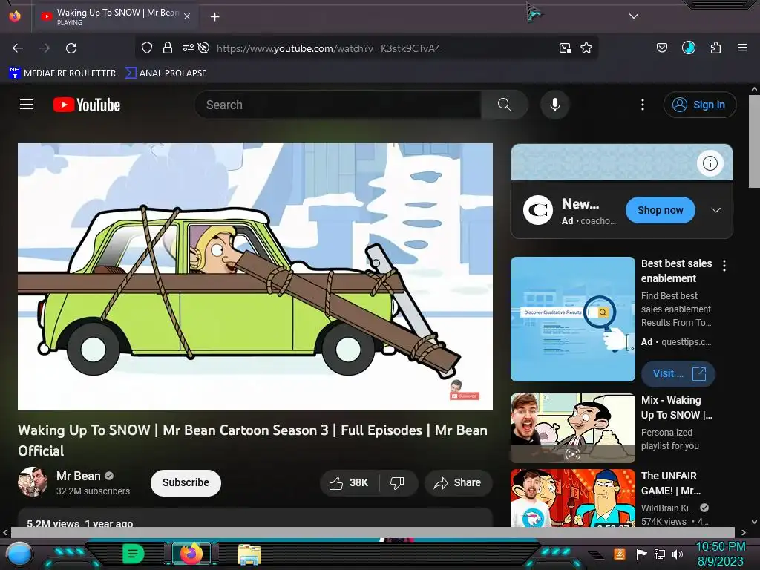Open the Mr Bean channel name link
The height and width of the screenshot is (570, 760).
pyautogui.click(x=78, y=476)
